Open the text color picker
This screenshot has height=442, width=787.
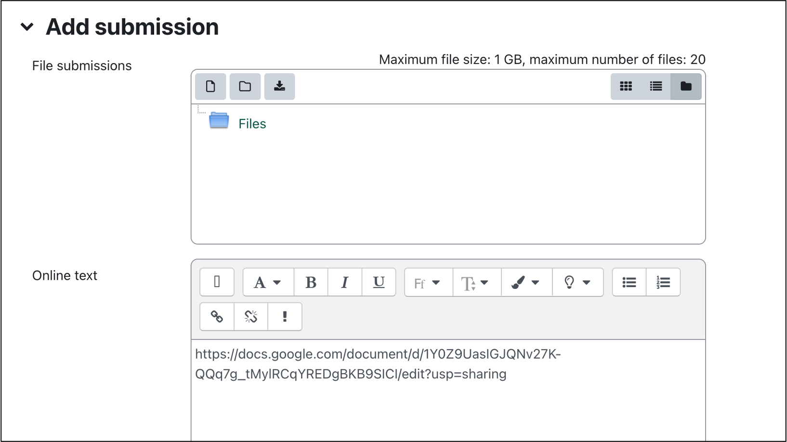click(525, 282)
